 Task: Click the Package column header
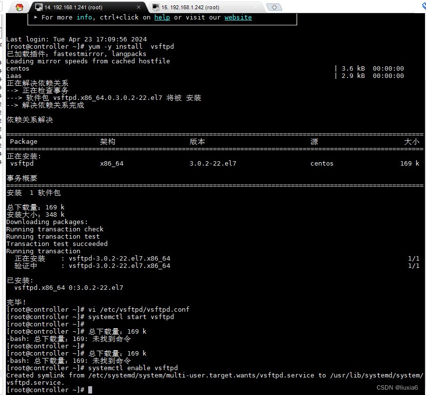pyautogui.click(x=23, y=142)
